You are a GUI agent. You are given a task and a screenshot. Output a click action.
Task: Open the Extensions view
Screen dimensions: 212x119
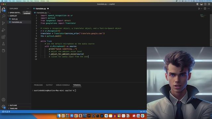[3, 37]
